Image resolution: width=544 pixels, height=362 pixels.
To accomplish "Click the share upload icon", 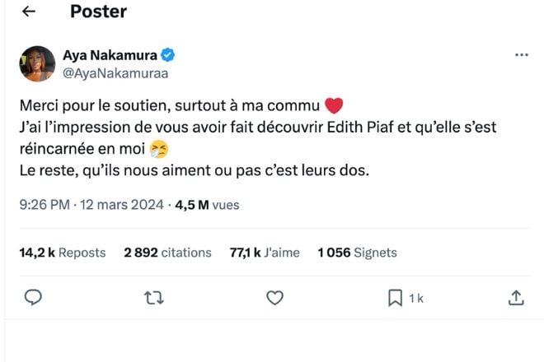I will coord(516,298).
